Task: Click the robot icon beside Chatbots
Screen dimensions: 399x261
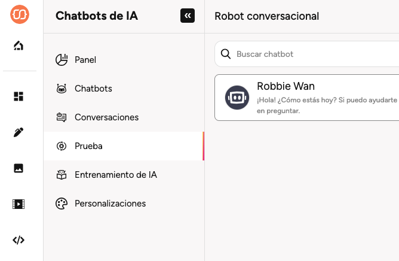Action: coord(61,89)
